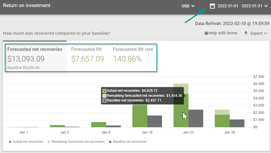Open the Help with terms link
271x153 pixels.
[223, 33]
